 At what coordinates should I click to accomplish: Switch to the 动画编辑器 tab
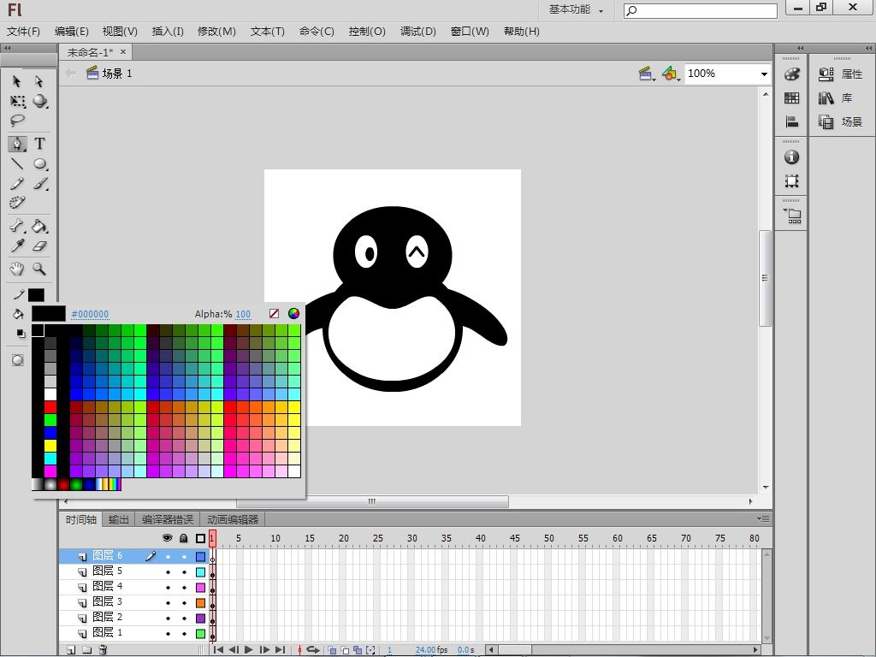(233, 519)
